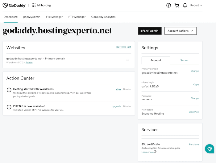Dismiss the Getting started with WordPress notice
The width and height of the screenshot is (216, 163).
pos(127,89)
